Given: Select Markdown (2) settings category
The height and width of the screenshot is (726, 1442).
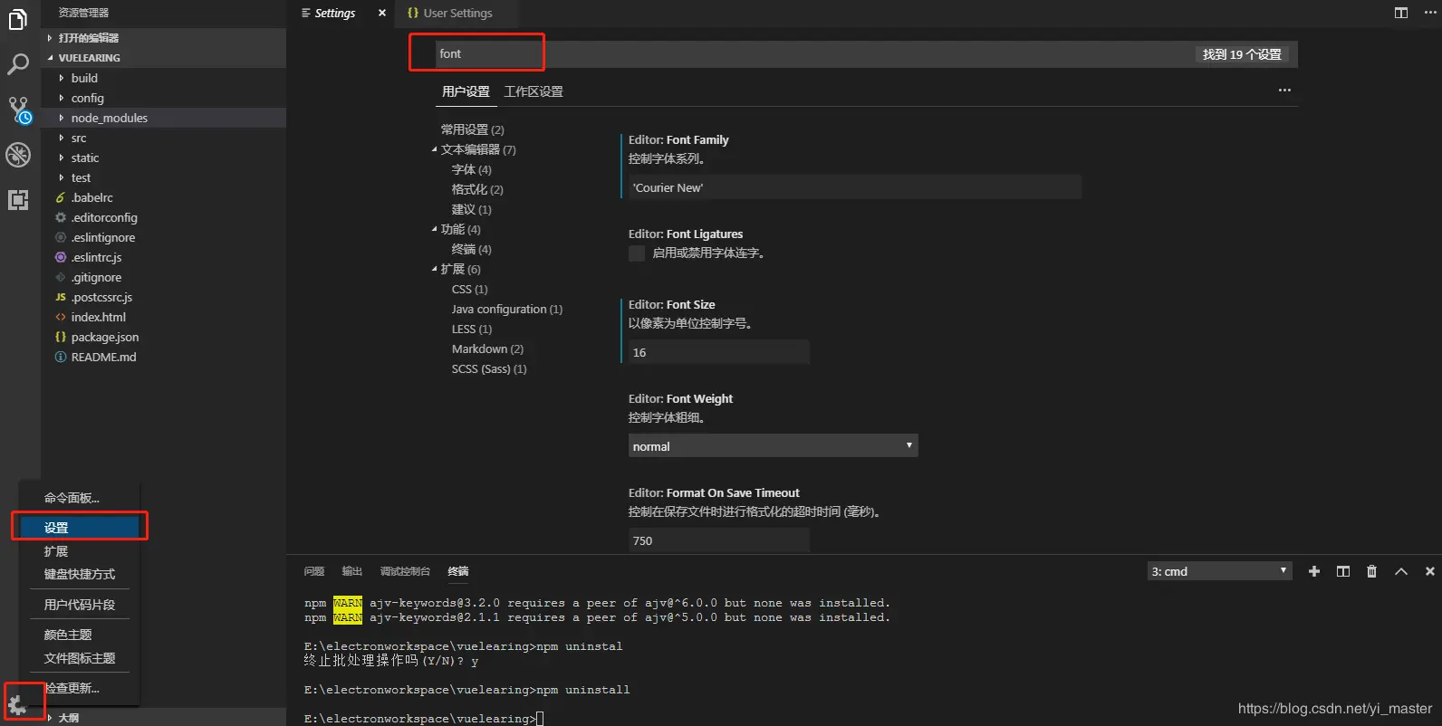Looking at the screenshot, I should click(x=487, y=349).
